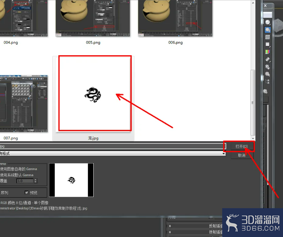Decrease the gamma override spinner

coord(36,182)
